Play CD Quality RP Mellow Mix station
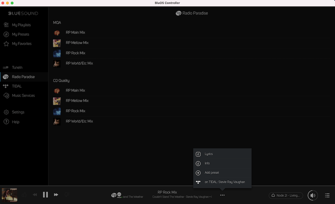The image size is (335, 204). point(192,101)
